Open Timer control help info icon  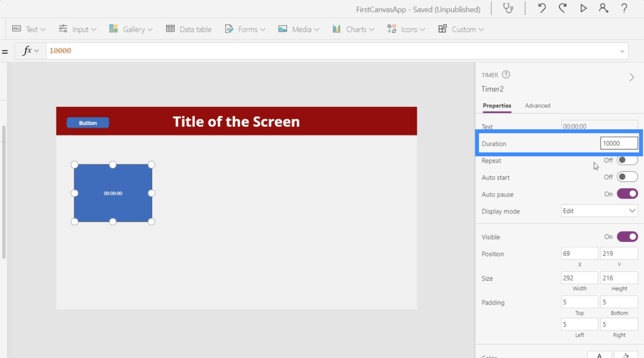506,75
